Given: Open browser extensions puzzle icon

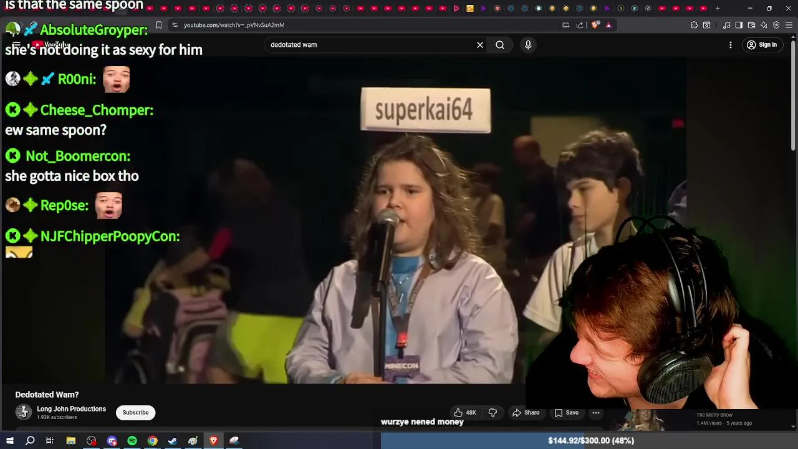Looking at the screenshot, I should click(694, 25).
